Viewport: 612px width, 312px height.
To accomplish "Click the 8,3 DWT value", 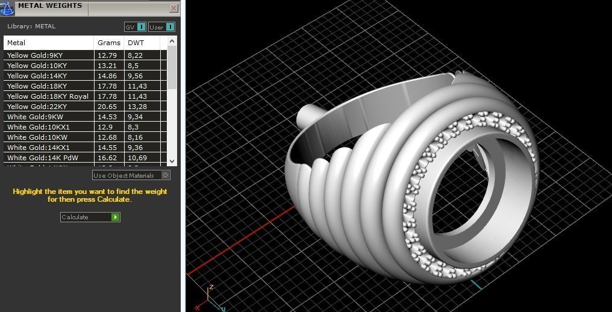I will point(133,127).
